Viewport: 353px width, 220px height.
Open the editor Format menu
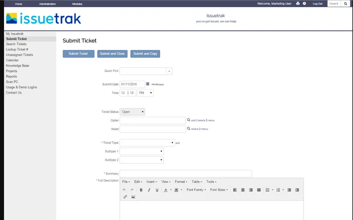(x=181, y=182)
